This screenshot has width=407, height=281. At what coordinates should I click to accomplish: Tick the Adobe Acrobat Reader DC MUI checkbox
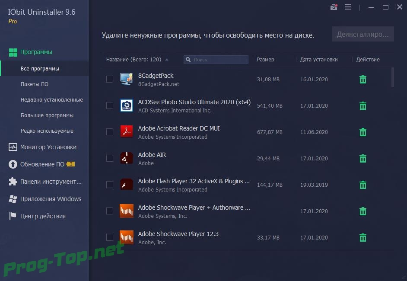click(110, 132)
